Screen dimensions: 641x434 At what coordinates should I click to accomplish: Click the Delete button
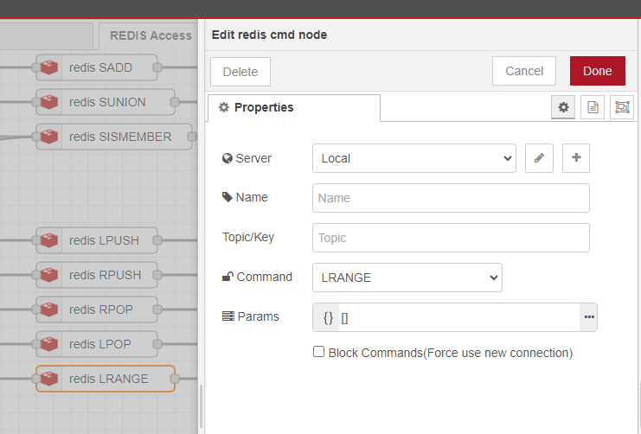240,72
